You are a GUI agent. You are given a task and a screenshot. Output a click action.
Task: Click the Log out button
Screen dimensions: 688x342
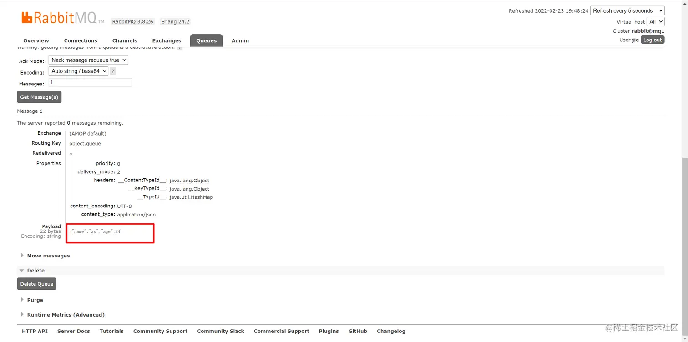(x=653, y=40)
